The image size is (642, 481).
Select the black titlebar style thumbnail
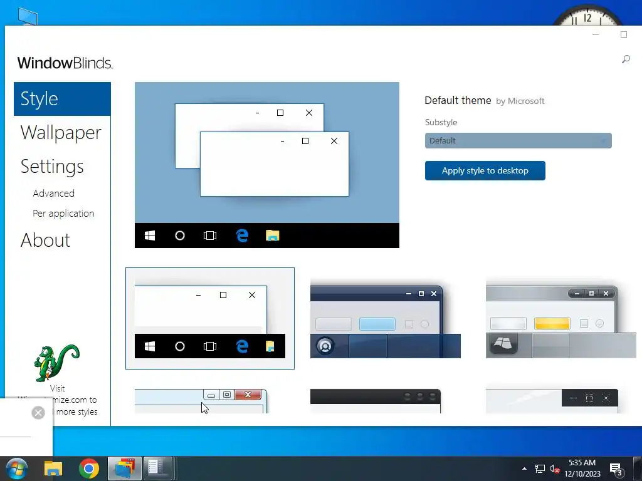(x=376, y=401)
